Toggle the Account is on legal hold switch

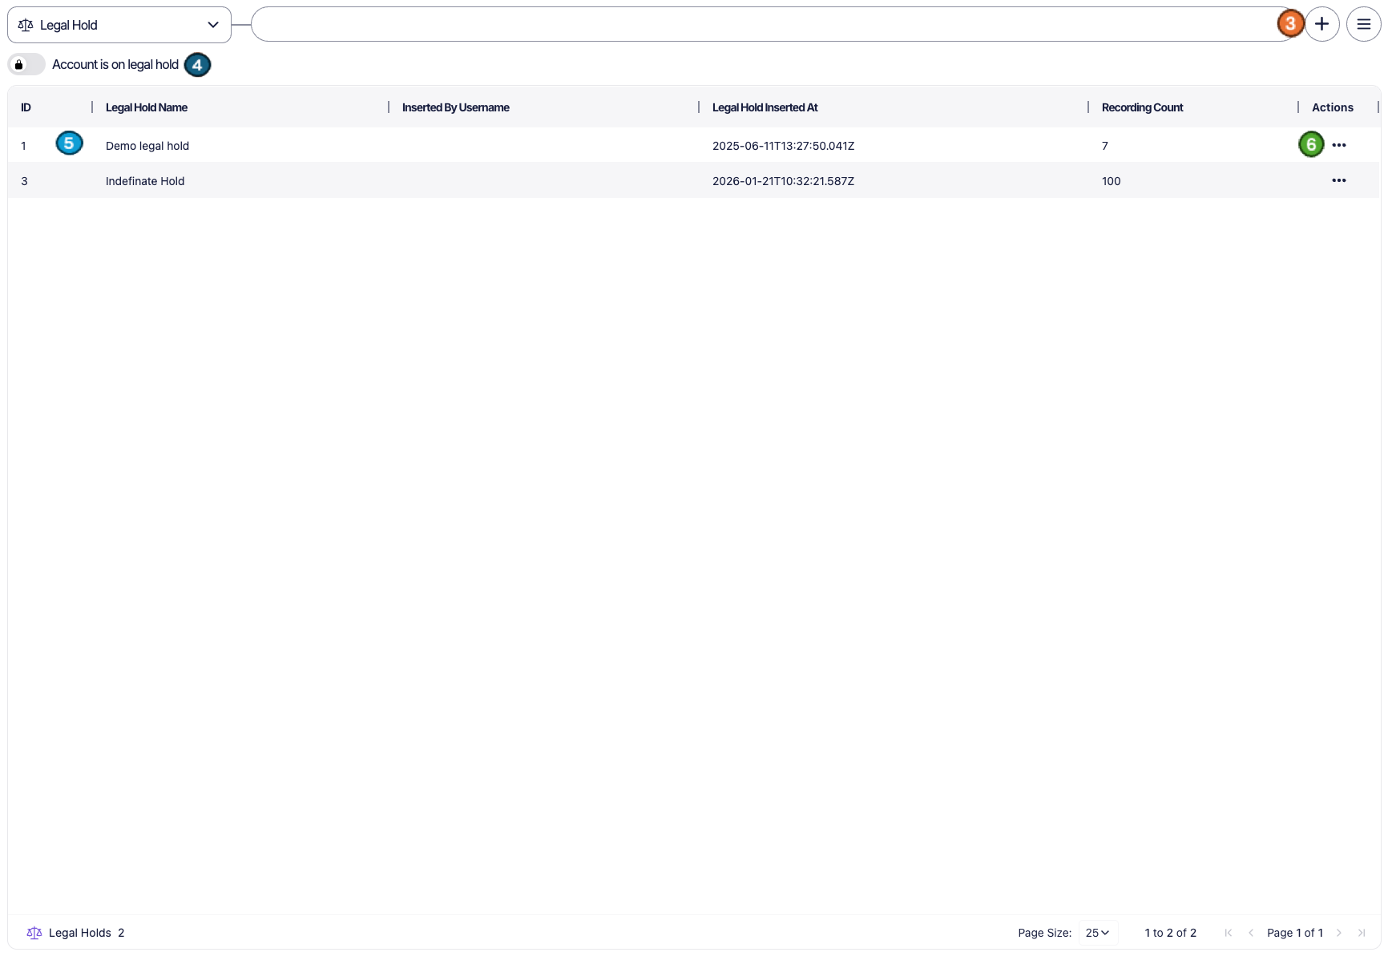pyautogui.click(x=26, y=64)
